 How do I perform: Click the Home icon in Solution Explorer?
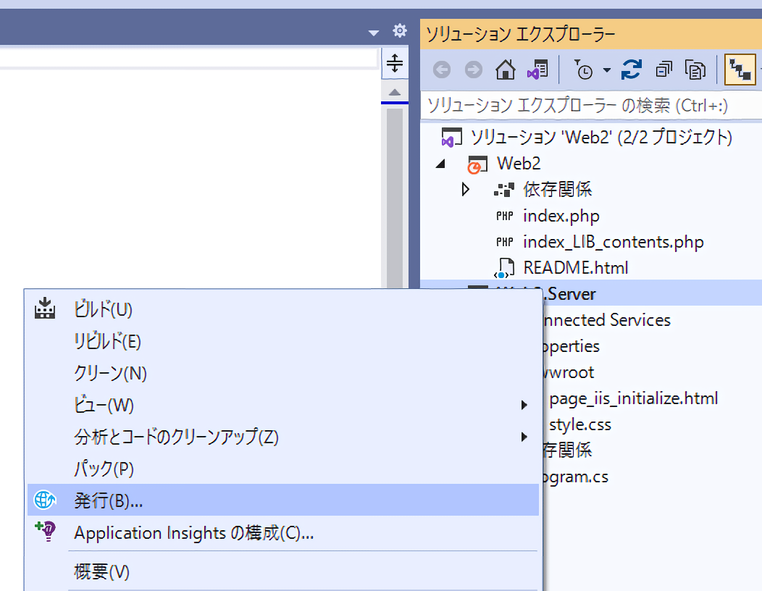point(505,70)
